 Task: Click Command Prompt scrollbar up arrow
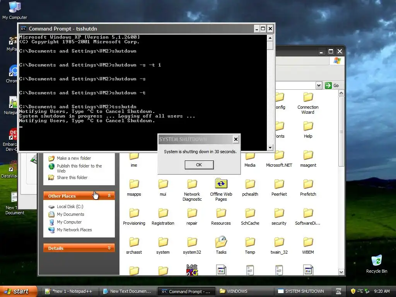270,38
